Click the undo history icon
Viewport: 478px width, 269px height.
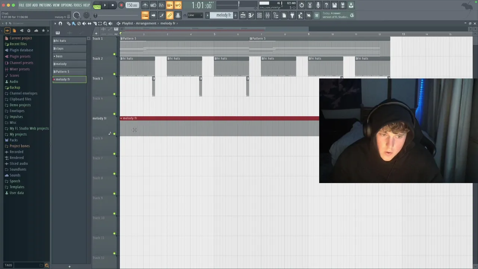pos(302,5)
